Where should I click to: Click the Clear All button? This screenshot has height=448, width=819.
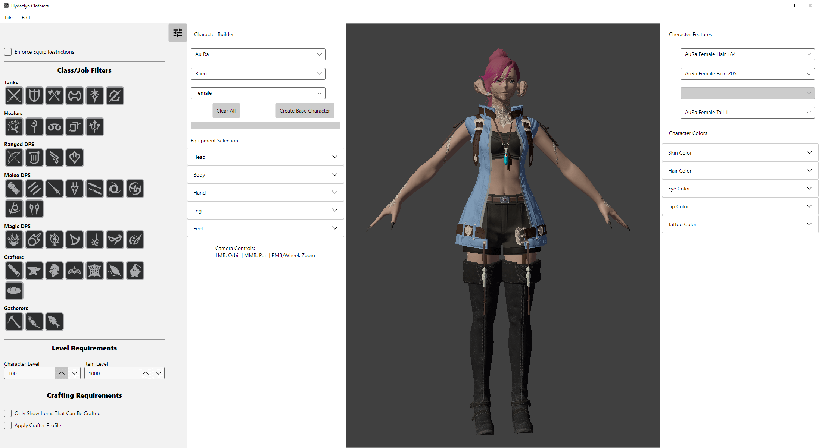pos(226,111)
